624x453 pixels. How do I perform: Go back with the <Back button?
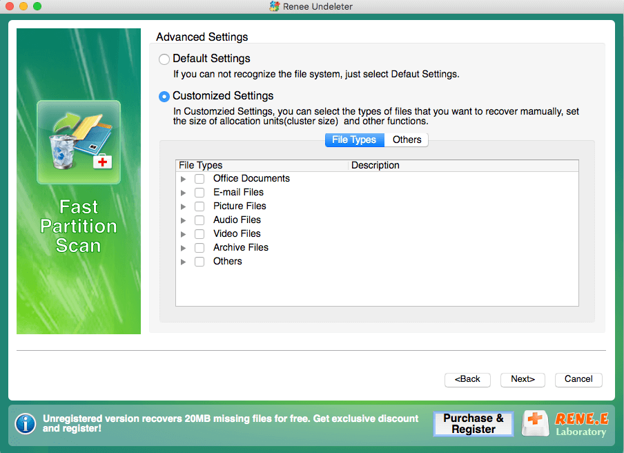(467, 379)
